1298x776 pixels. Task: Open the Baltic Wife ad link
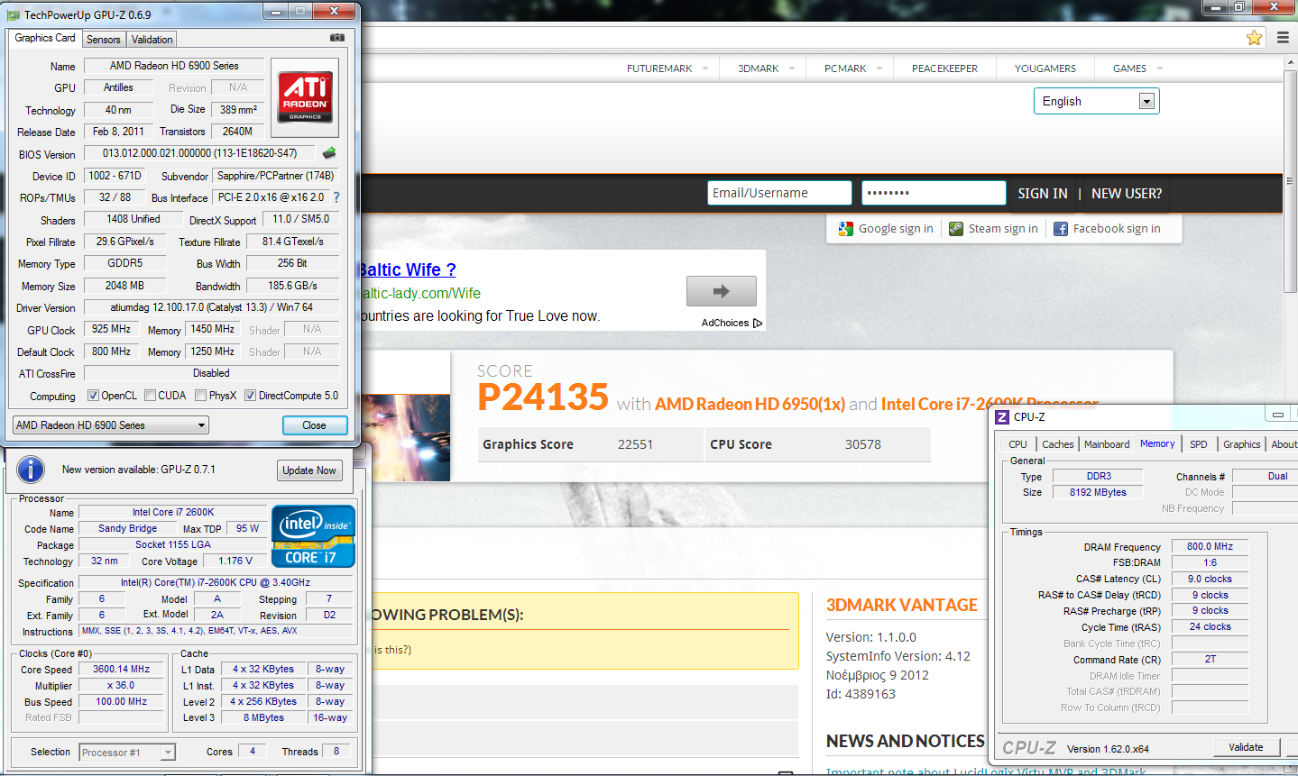point(409,269)
